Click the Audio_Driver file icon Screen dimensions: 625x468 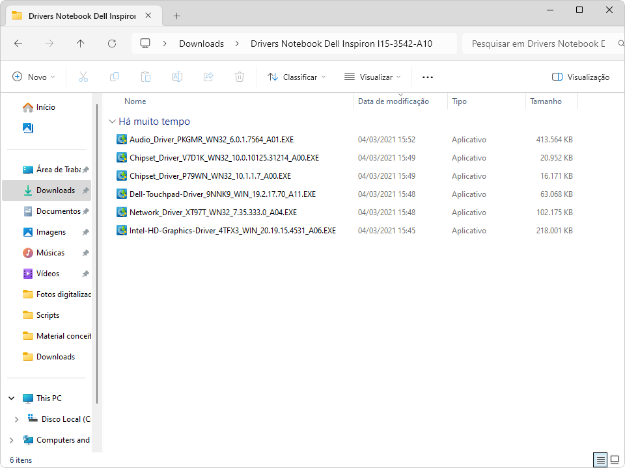point(122,139)
